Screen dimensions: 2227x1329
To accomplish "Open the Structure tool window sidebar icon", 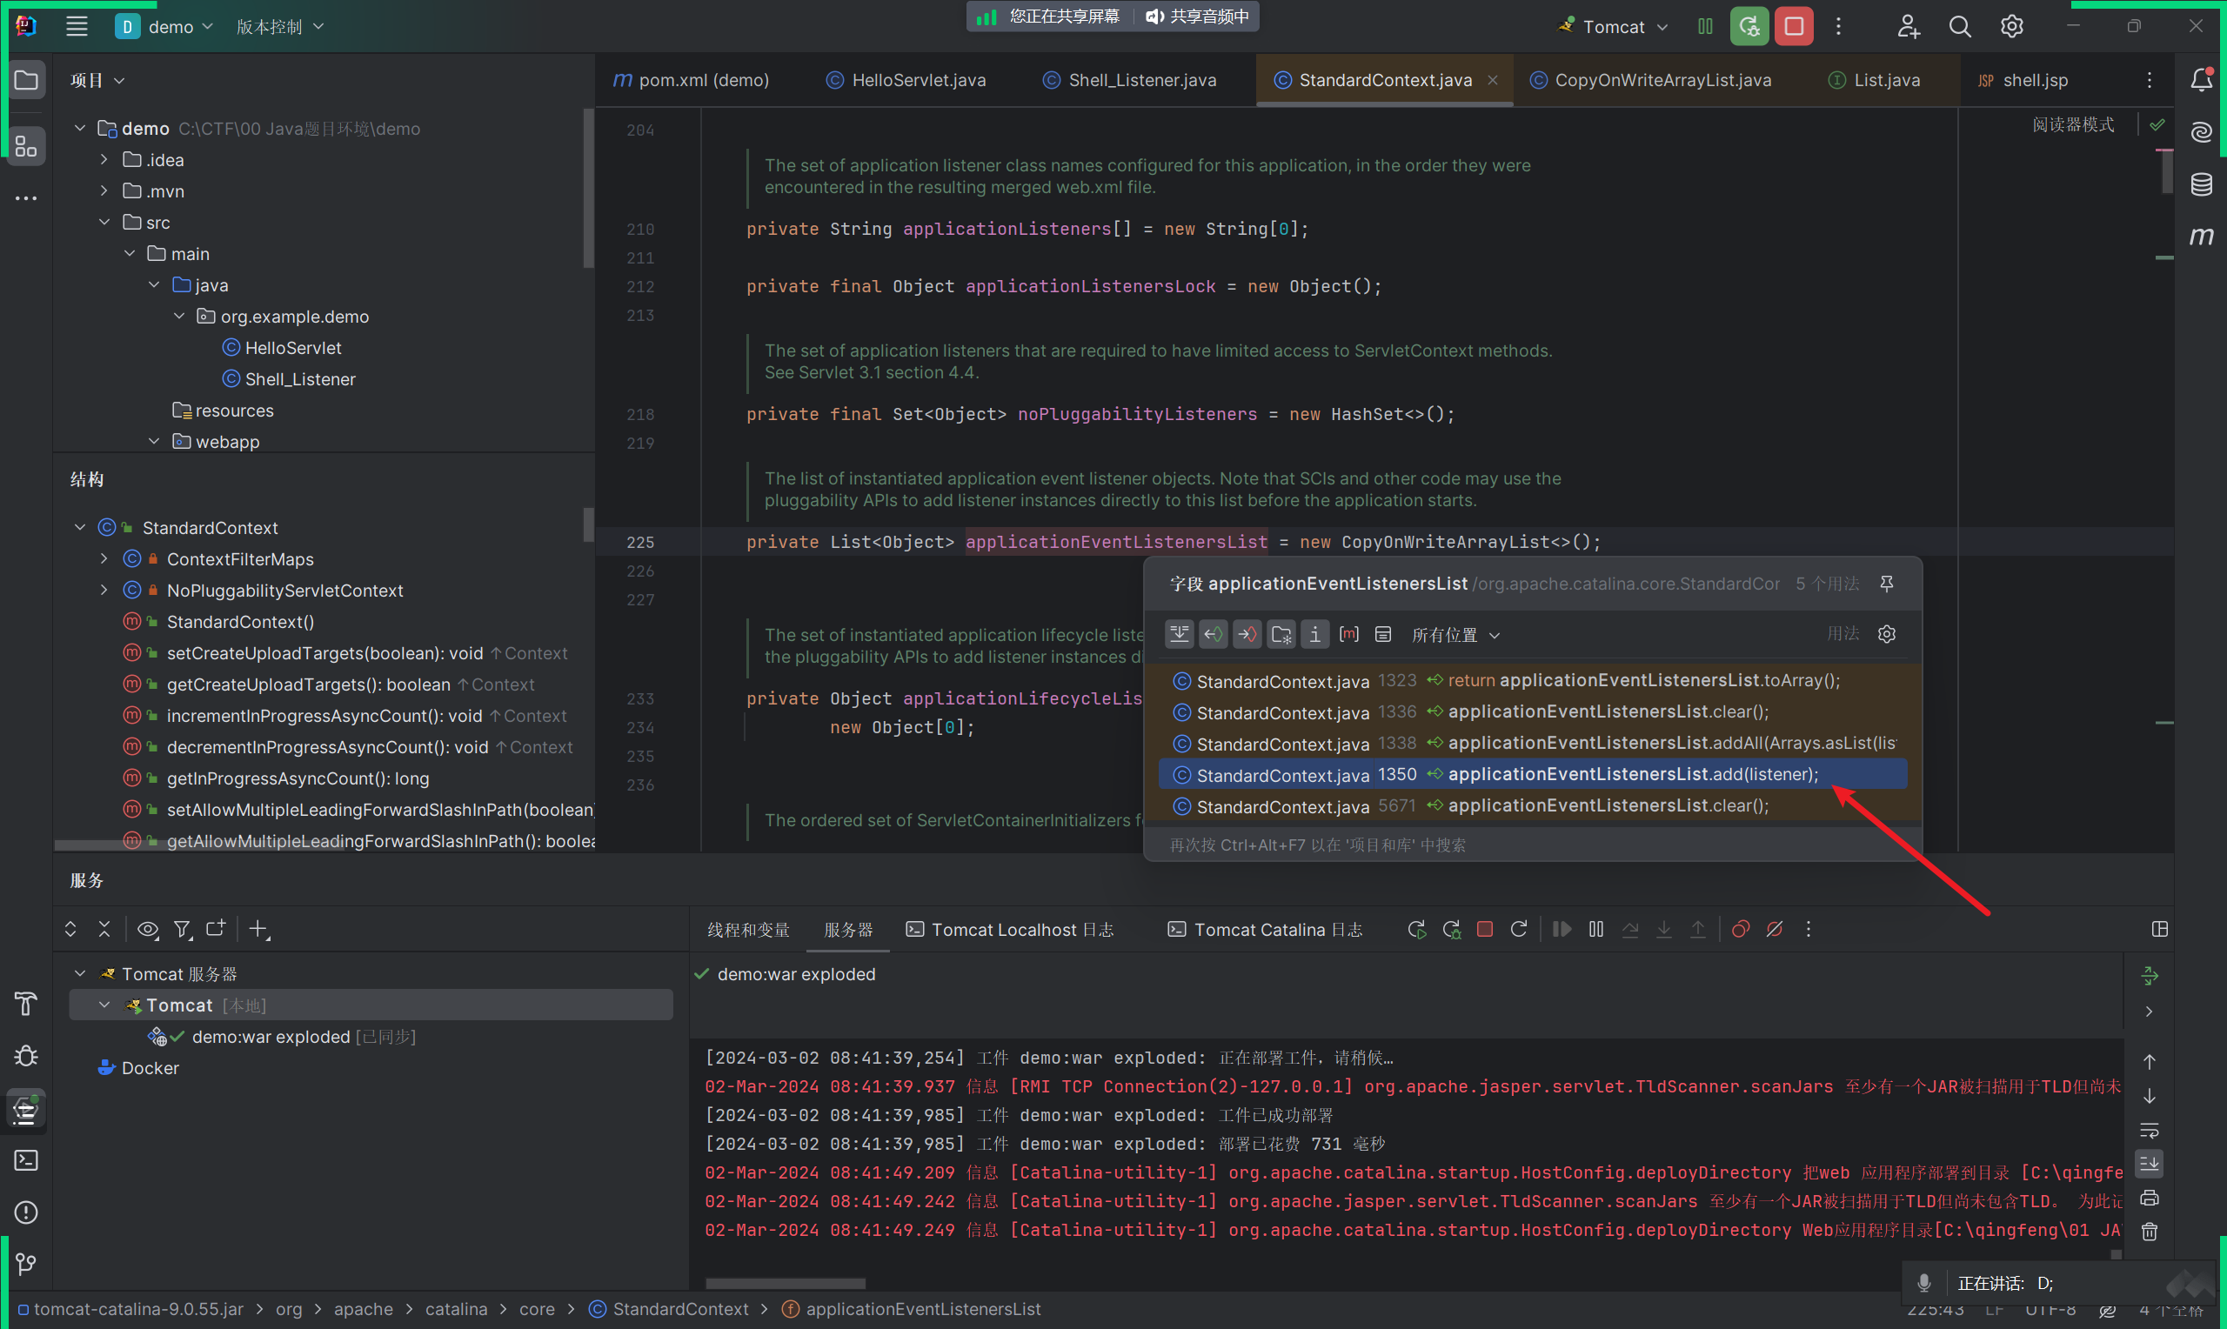I will tap(26, 146).
